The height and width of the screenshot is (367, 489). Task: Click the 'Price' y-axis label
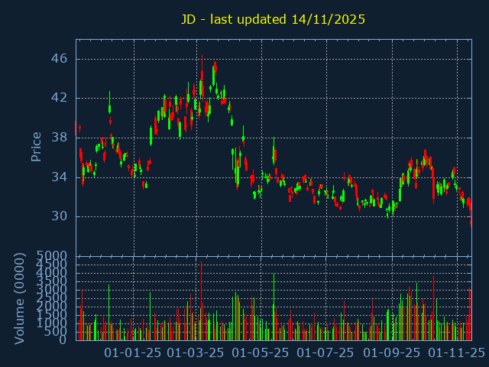[36, 146]
